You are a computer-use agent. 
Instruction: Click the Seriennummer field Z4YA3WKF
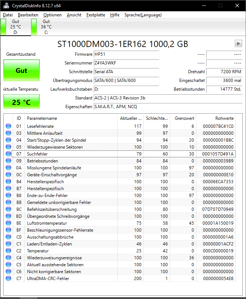127,63
